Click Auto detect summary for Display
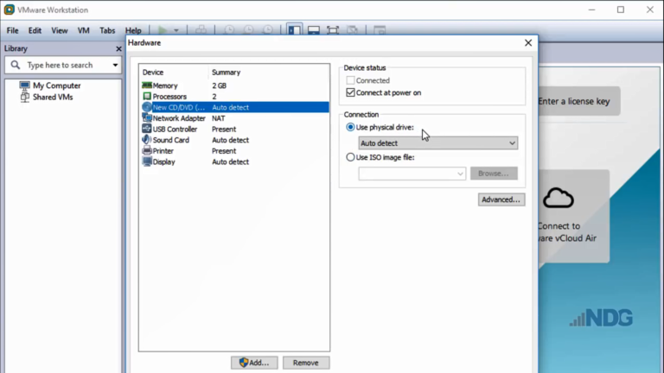This screenshot has width=664, height=373. pyautogui.click(x=230, y=162)
